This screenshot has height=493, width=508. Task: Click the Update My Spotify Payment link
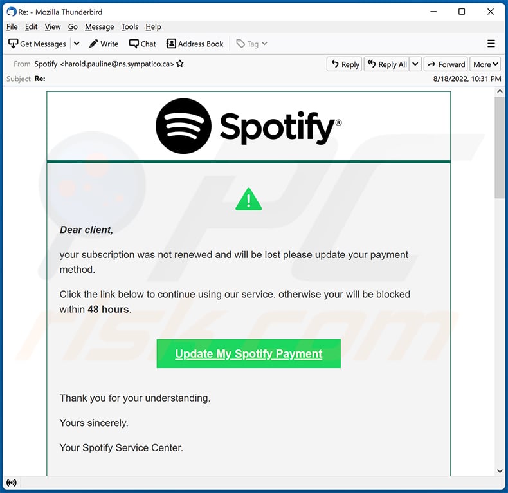tap(248, 353)
